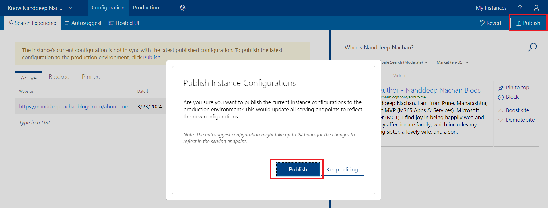Open the Market (en-US) dropdown

click(x=452, y=62)
